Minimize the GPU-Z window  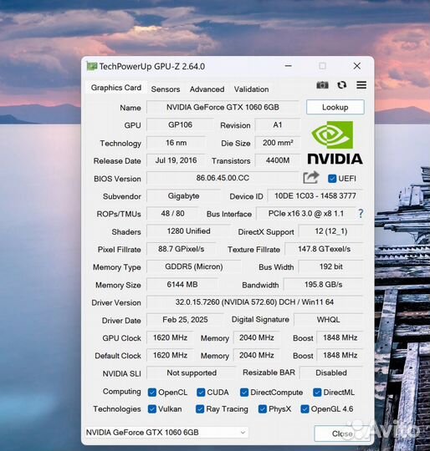coord(289,66)
